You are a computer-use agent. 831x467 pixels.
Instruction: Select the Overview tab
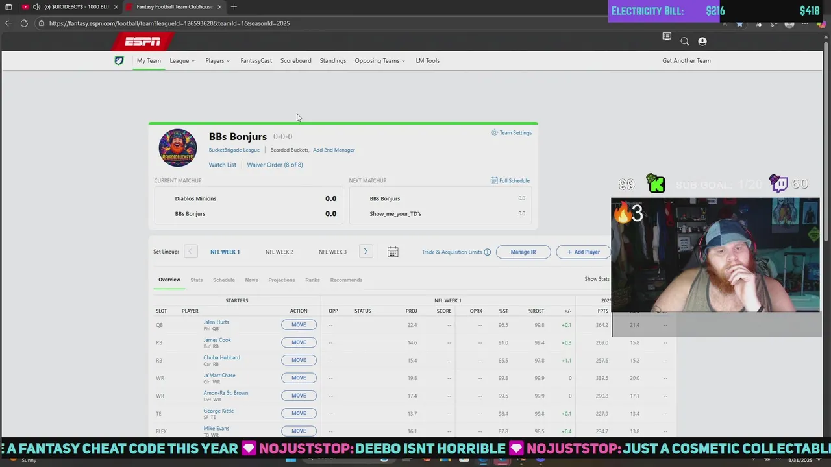pyautogui.click(x=169, y=280)
